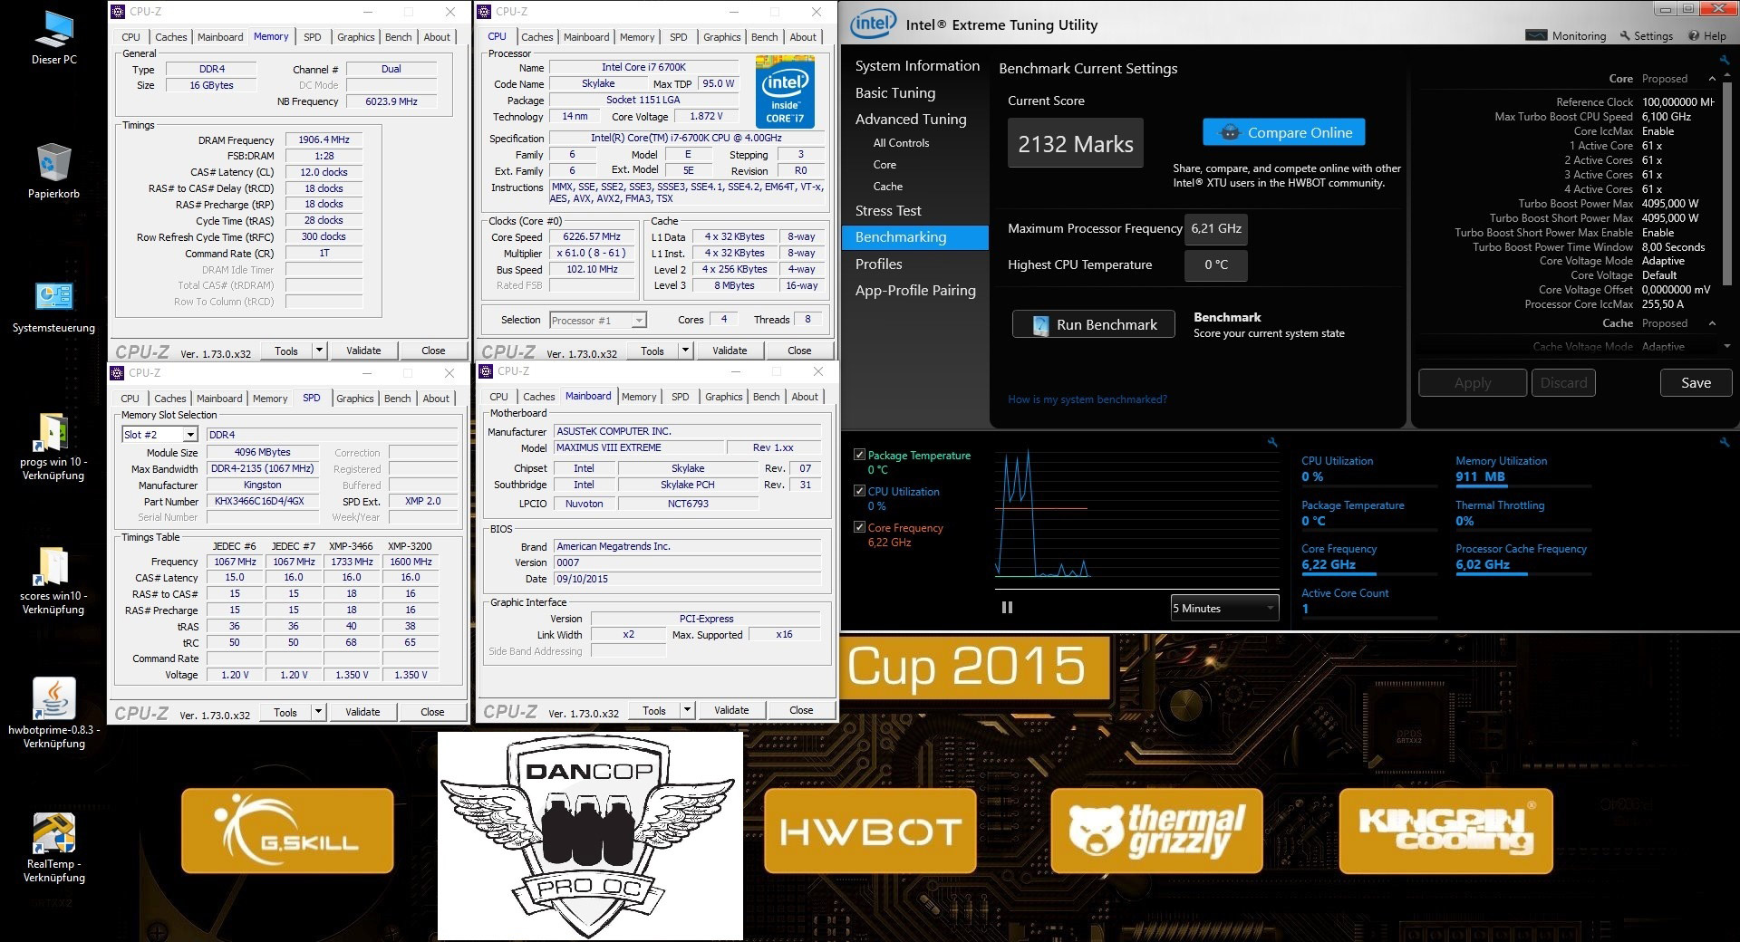Open the Slot #2 memory slot dropdown
The width and height of the screenshot is (1740, 942).
(x=190, y=435)
